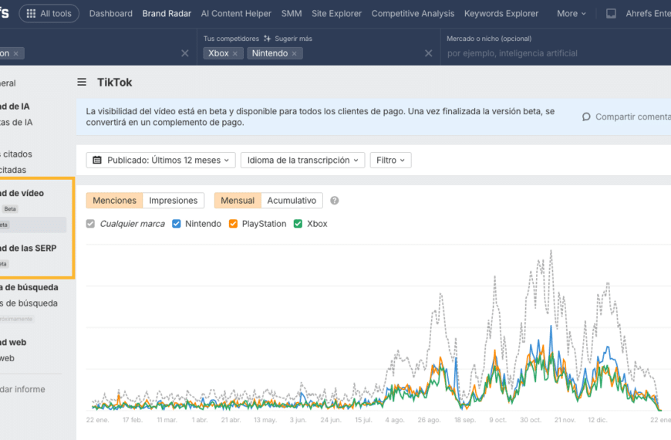Clear all competitors with the X icon

(429, 53)
